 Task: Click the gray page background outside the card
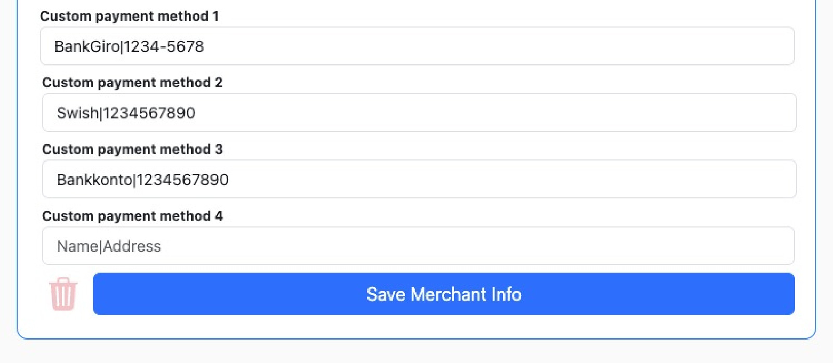click(416, 352)
